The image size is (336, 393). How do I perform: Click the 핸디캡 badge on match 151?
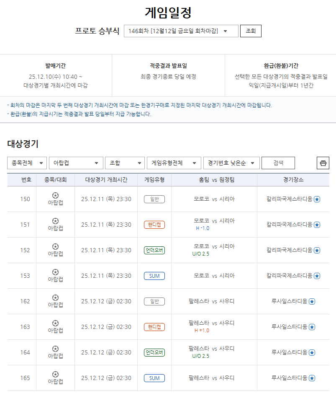click(x=155, y=224)
